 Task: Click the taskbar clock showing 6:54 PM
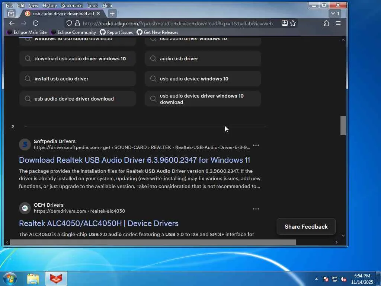(x=362, y=279)
